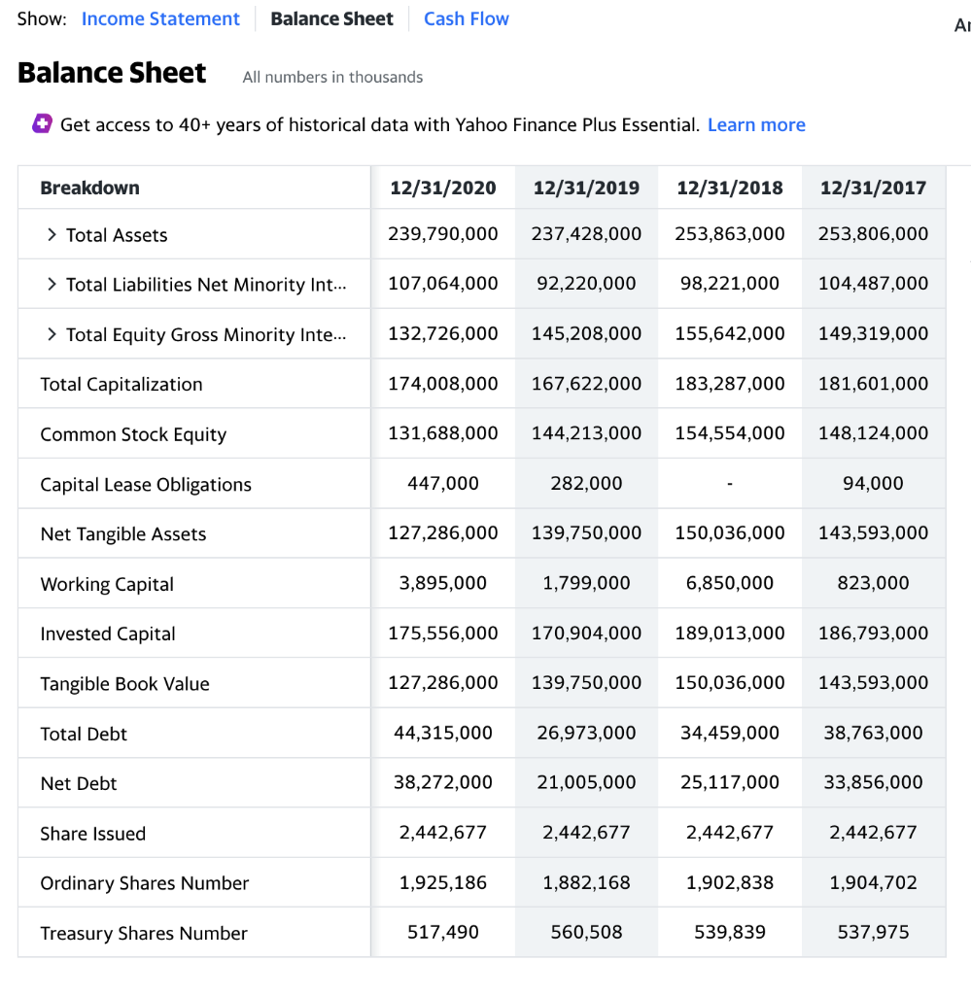Click the Ordinary Shares Number label
The width and height of the screenshot is (971, 995).
(145, 883)
